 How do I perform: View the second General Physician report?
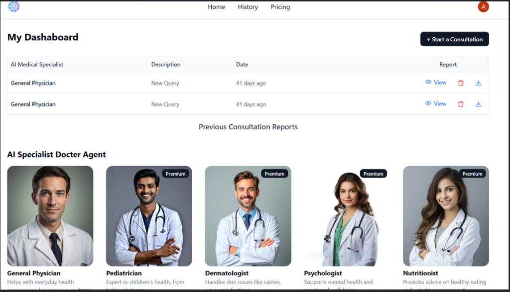436,103
